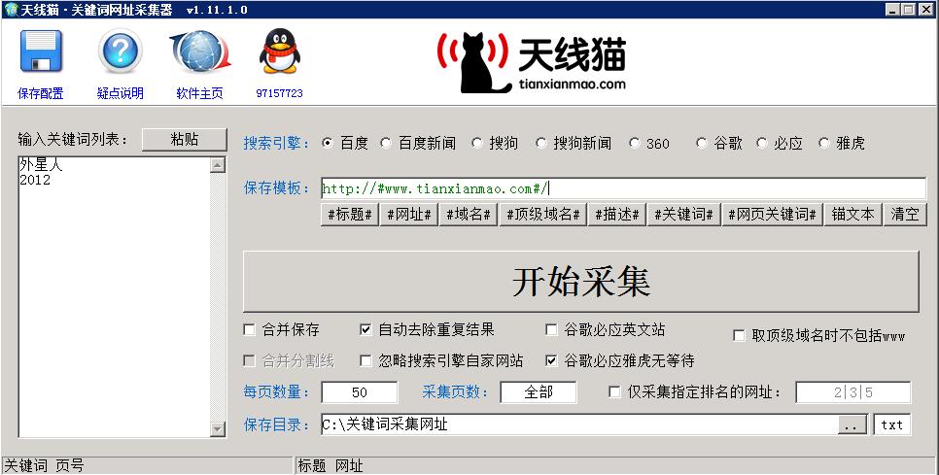Insert the #标题# template tag
The width and height of the screenshot is (939, 475).
tap(350, 214)
